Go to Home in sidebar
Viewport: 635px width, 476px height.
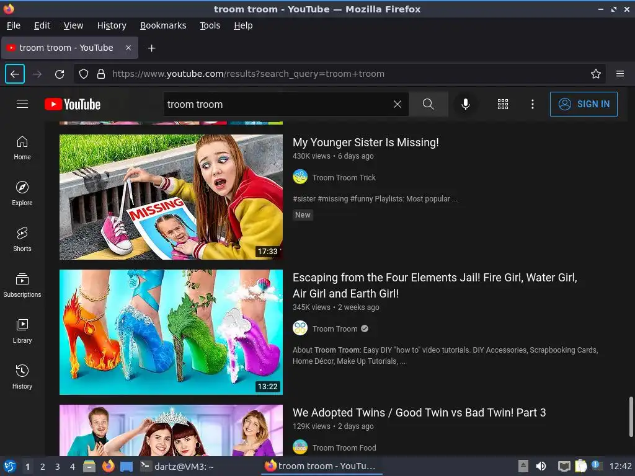pyautogui.click(x=22, y=148)
